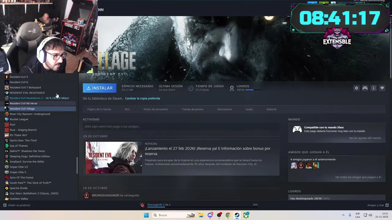Show hidden system tray icons chevron
Viewport: 392px width, 220px height.
pos(343,215)
